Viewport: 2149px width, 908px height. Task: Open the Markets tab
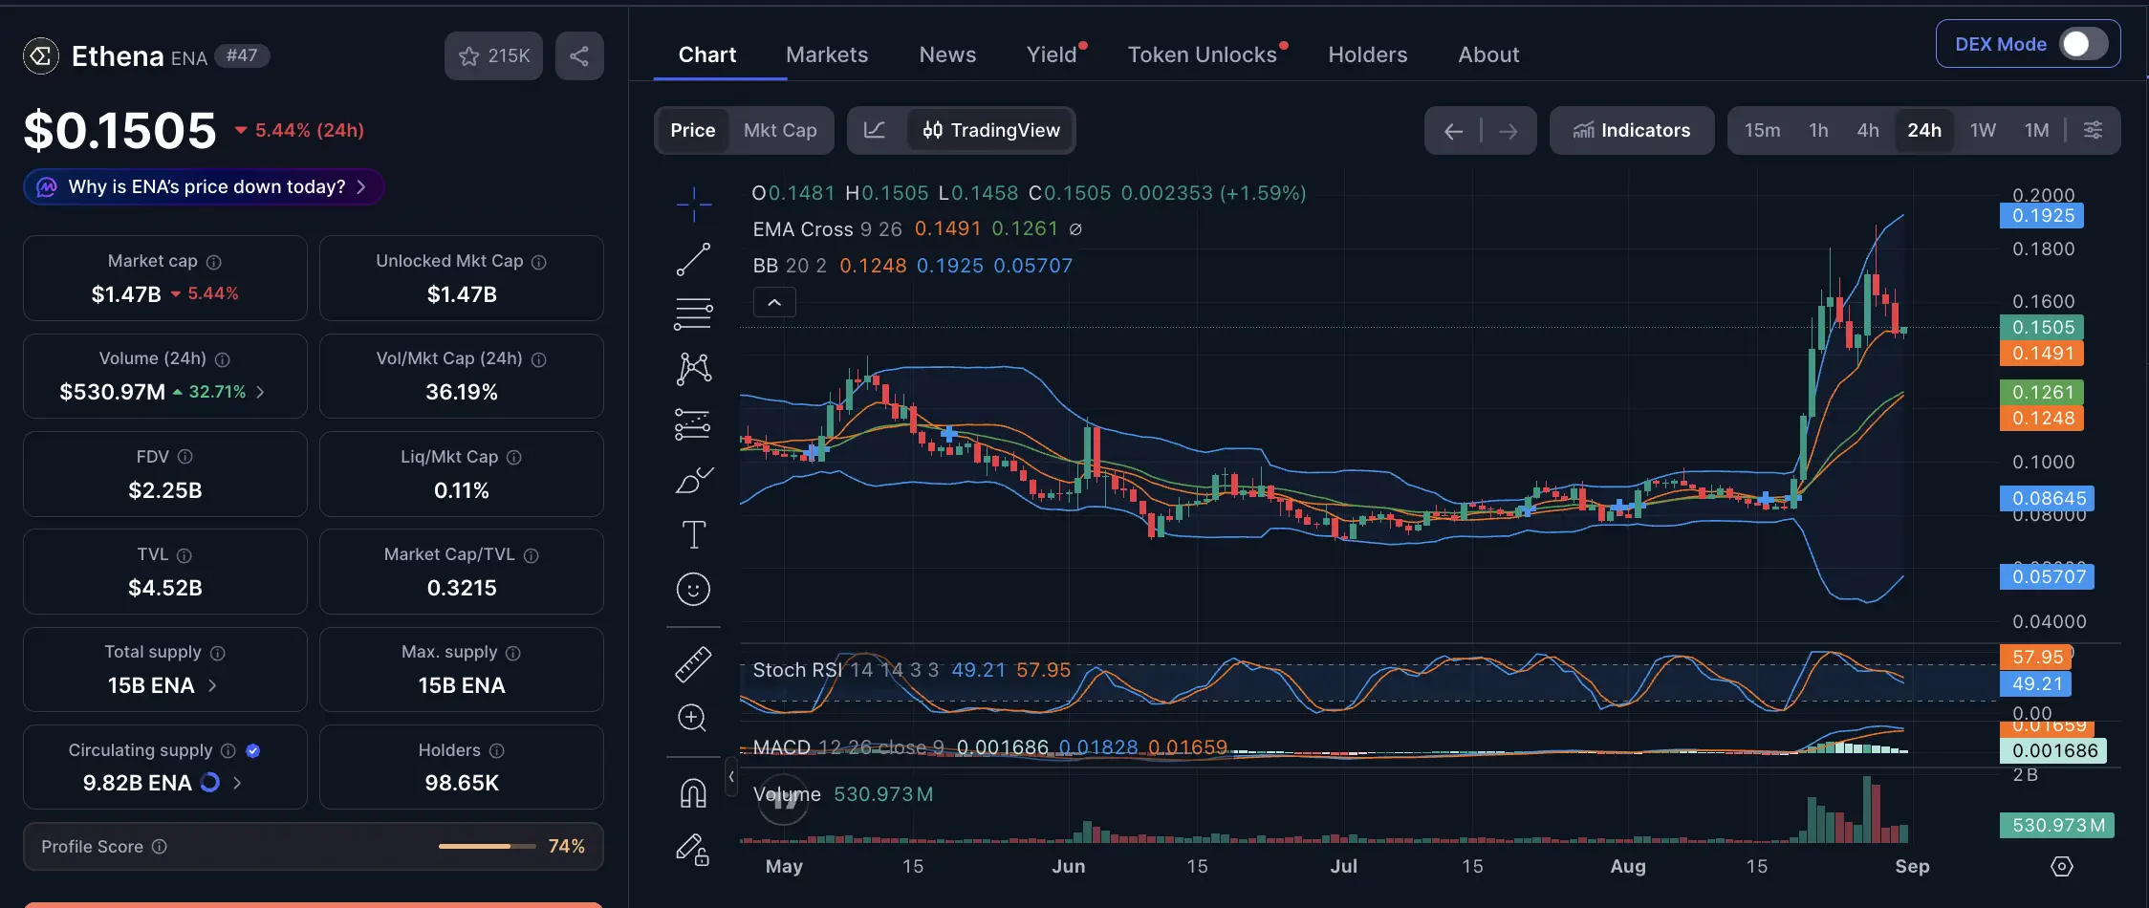827,54
